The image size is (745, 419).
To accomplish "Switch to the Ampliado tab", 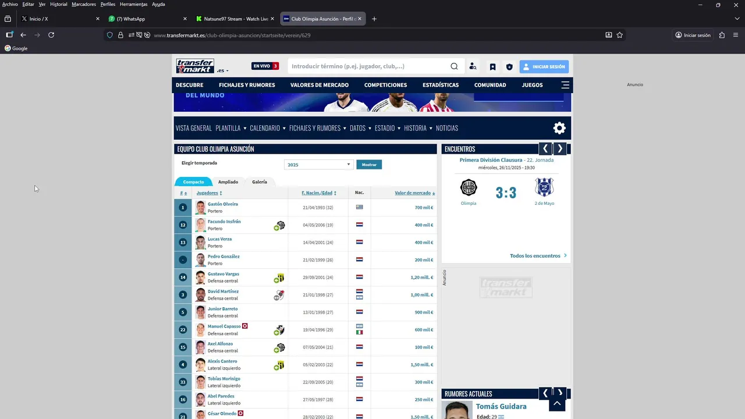I will [x=228, y=182].
